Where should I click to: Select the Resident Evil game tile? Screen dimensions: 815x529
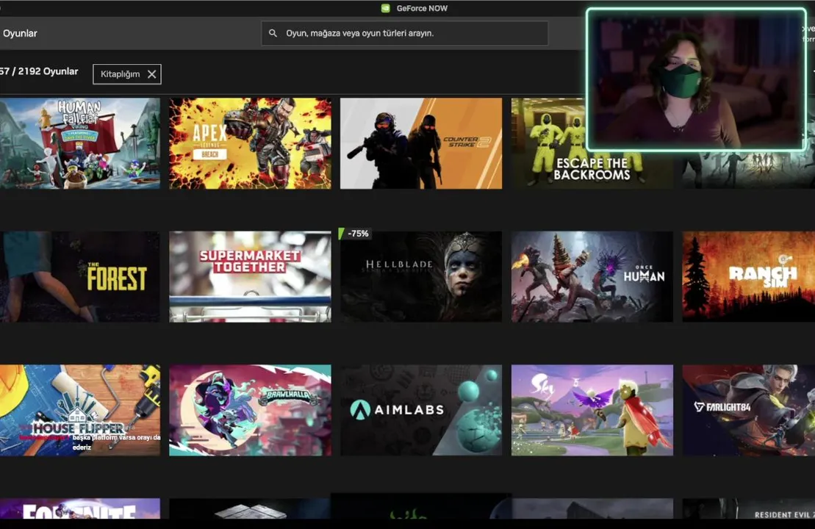pyautogui.click(x=748, y=508)
